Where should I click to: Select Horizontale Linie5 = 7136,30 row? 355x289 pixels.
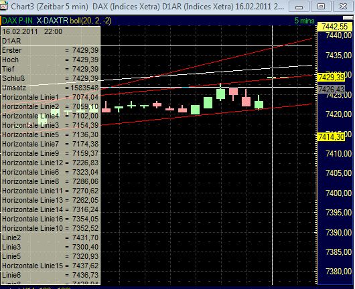(50, 134)
